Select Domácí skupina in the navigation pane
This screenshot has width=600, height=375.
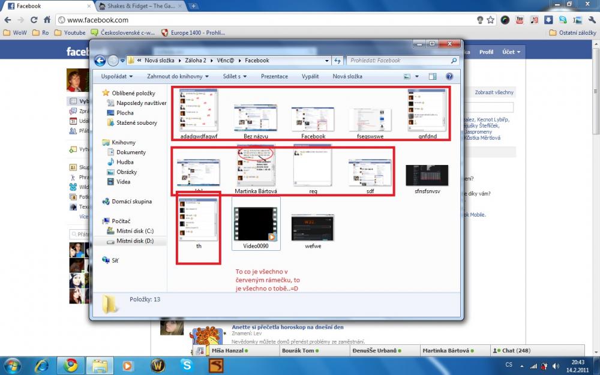(127, 201)
